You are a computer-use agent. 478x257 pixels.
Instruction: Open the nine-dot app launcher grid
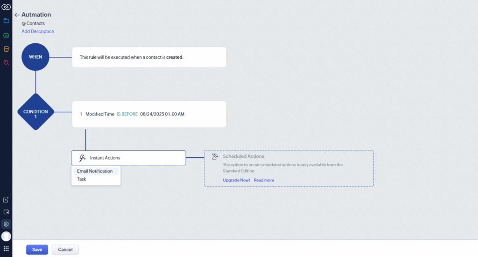point(6,249)
